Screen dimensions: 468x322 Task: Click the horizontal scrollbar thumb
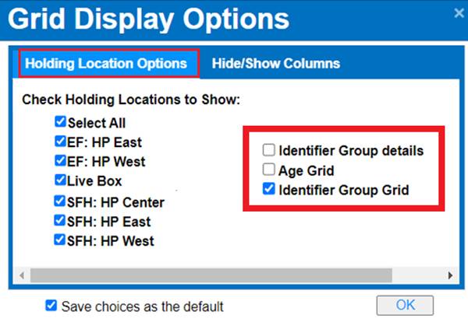(x=204, y=275)
